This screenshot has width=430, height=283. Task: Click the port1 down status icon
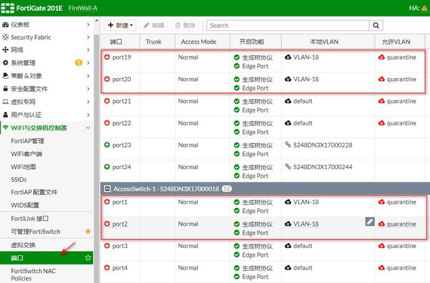click(107, 202)
